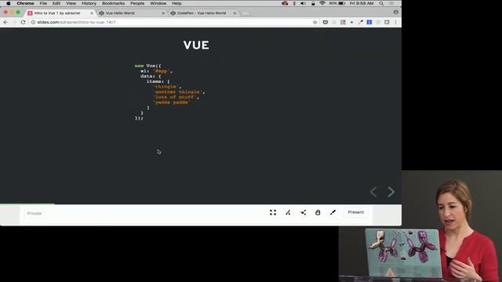Open the File menu
Viewport: 502px width, 282px height.
[43, 3]
